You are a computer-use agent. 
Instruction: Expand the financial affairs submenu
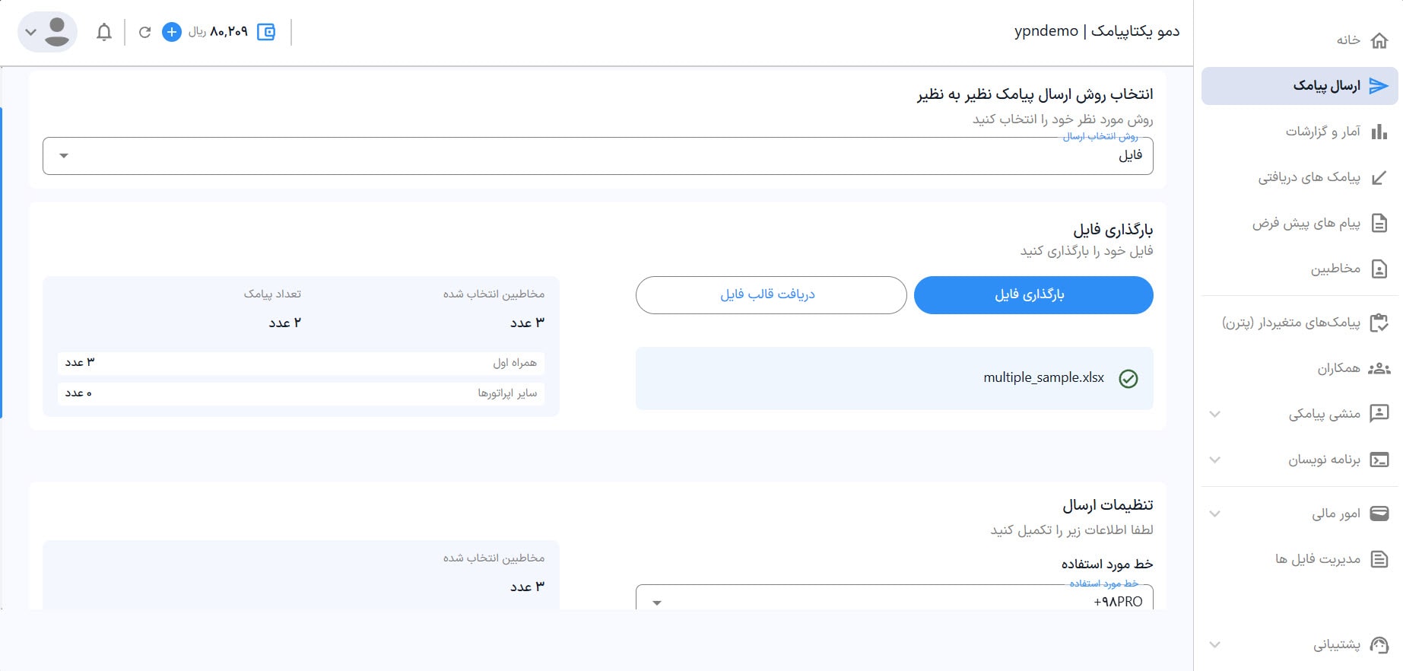click(x=1215, y=514)
